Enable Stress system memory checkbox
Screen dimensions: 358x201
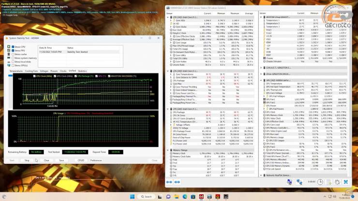(13, 58)
